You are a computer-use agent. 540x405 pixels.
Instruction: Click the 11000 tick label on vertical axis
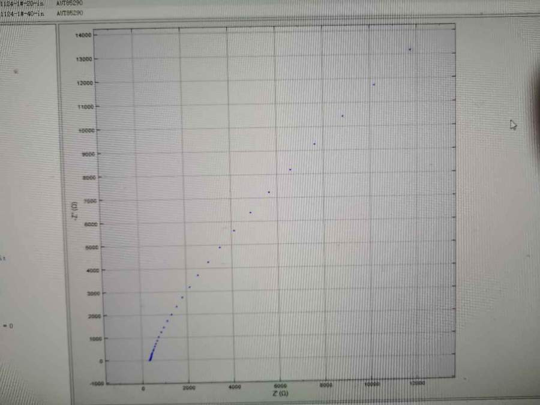tap(86, 107)
